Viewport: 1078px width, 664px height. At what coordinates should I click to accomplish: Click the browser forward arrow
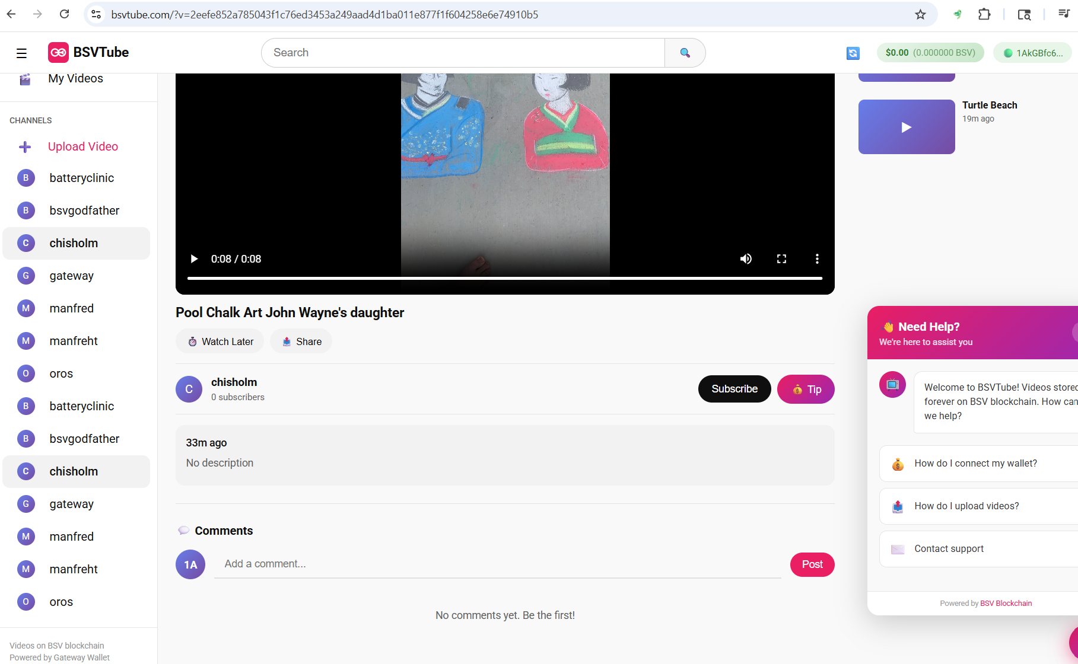(x=37, y=14)
